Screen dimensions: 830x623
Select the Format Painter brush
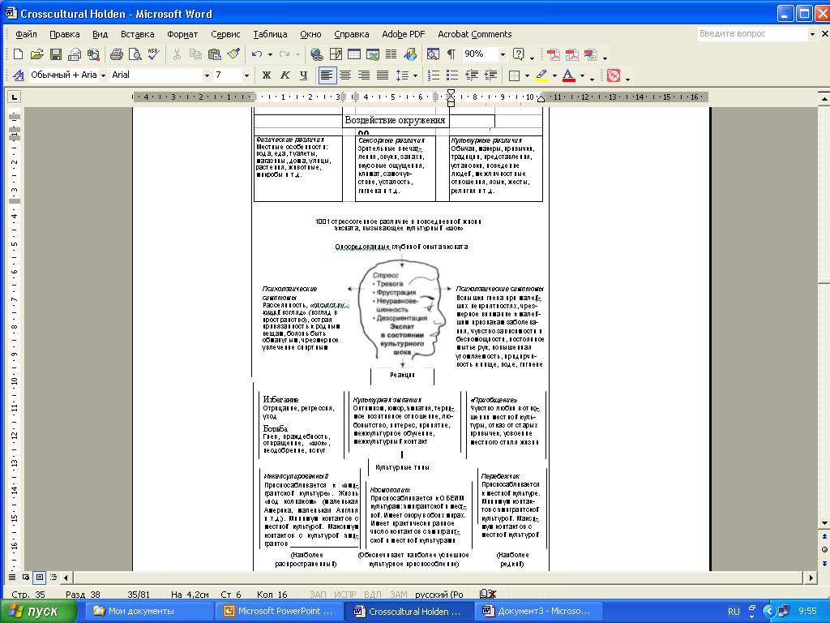[233, 54]
